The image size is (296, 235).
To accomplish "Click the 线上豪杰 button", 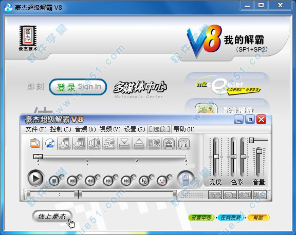I will [52, 217].
